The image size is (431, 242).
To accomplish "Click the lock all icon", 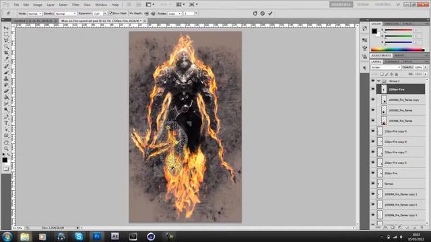I will [x=397, y=75].
